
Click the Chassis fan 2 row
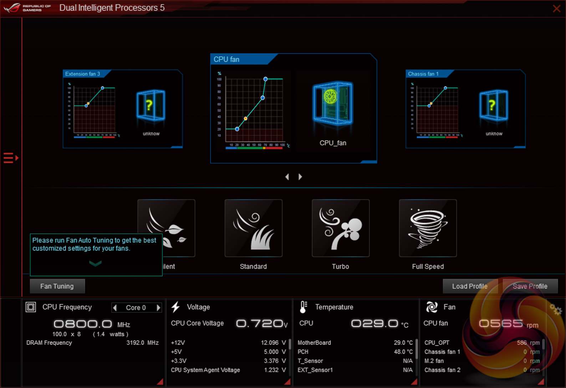[x=482, y=370]
